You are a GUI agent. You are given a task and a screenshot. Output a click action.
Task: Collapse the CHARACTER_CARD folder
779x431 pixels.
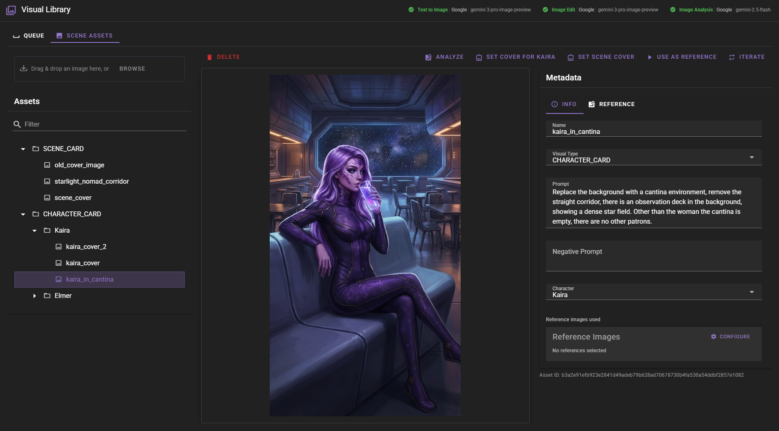click(x=23, y=214)
